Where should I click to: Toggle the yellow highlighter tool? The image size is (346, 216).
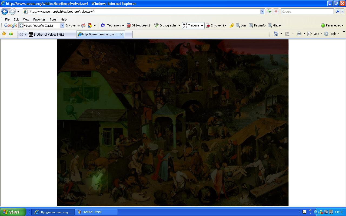click(232, 25)
